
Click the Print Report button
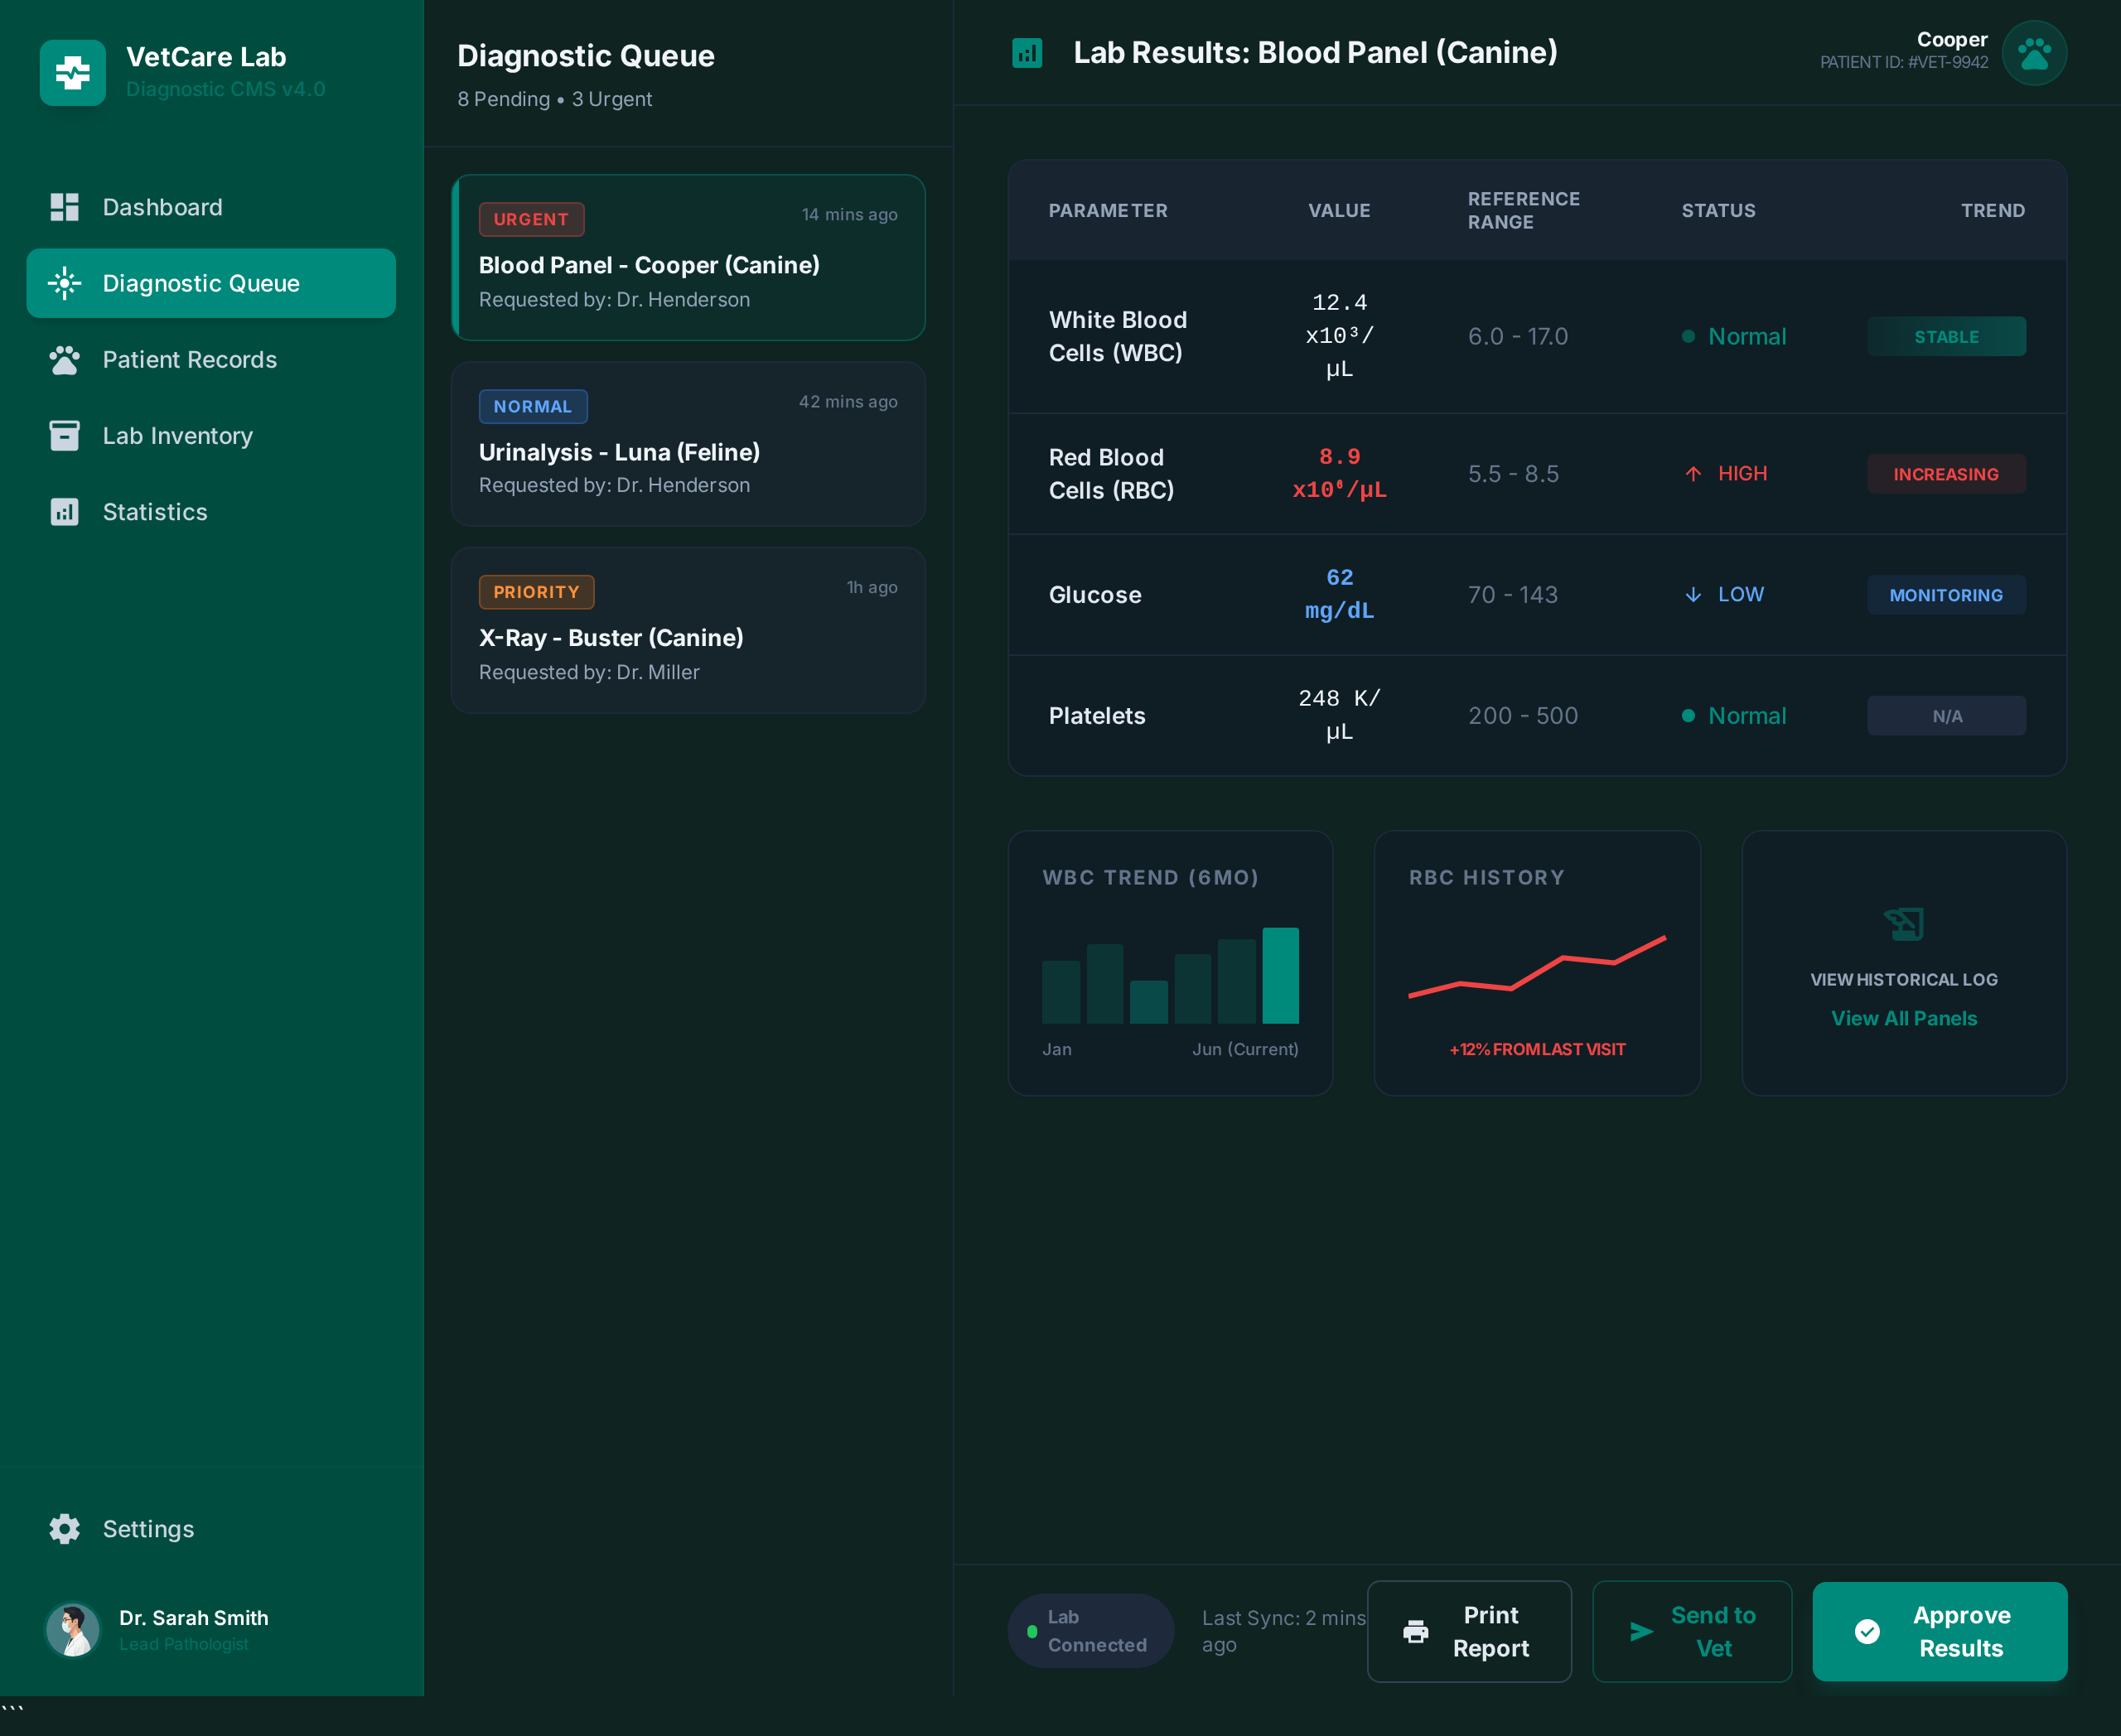tap(1469, 1631)
